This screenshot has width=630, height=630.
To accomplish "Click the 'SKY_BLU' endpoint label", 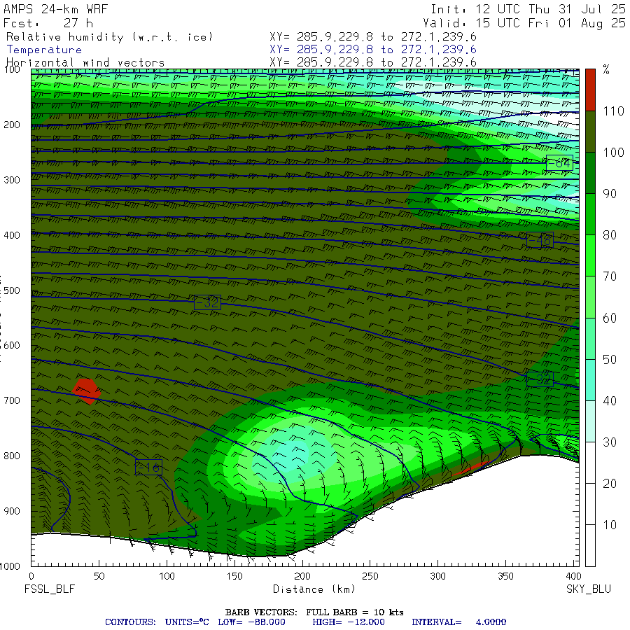I will (589, 589).
